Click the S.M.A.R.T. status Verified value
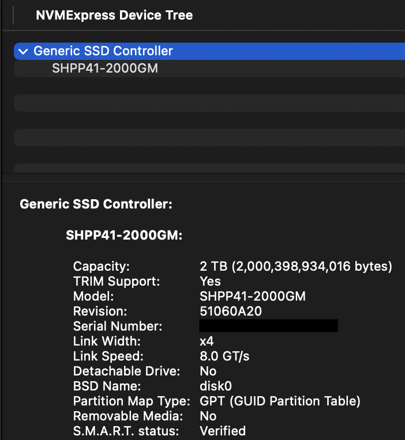This screenshot has height=440, width=405. tap(223, 431)
